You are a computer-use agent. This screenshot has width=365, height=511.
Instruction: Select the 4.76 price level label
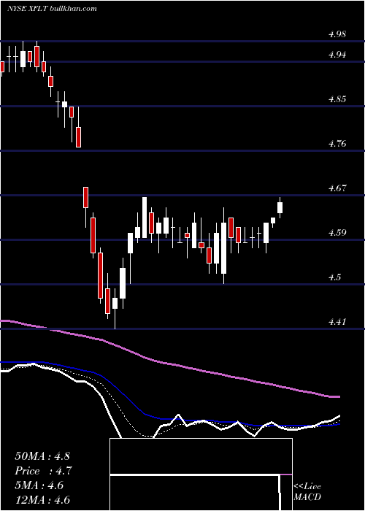tap(337, 144)
